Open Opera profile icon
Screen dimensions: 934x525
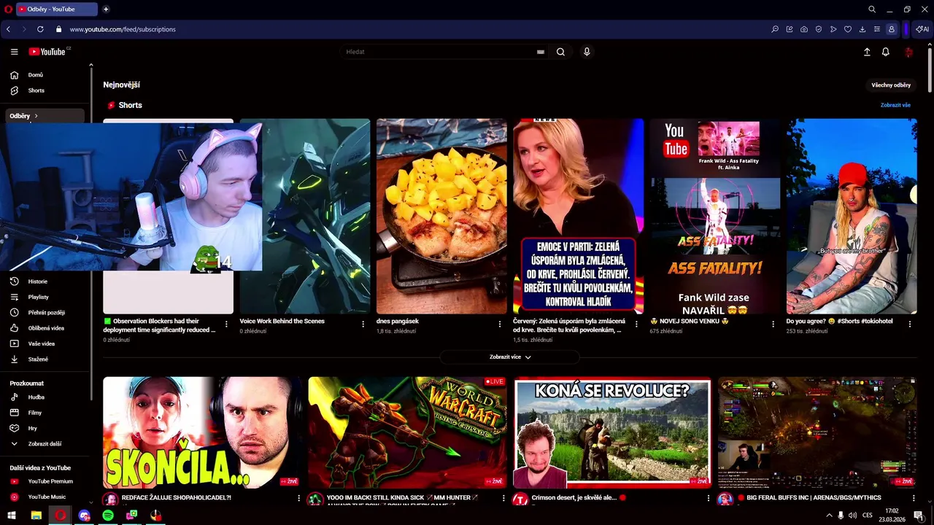click(892, 29)
